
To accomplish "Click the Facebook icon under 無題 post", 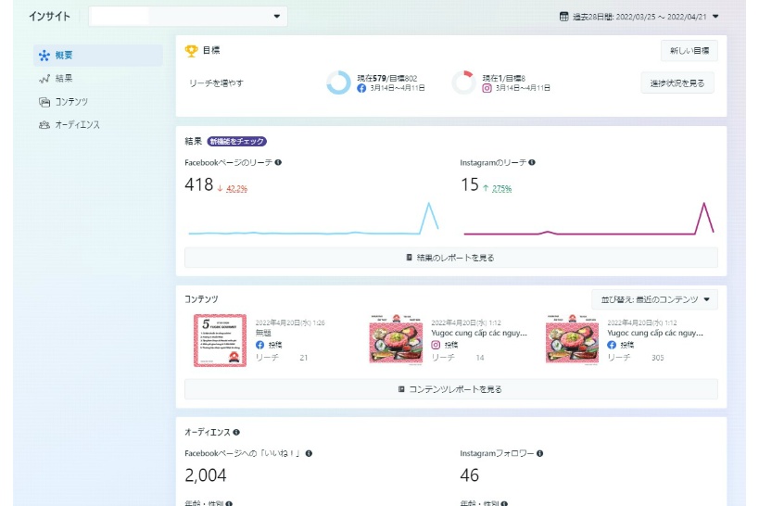I will coord(259,345).
